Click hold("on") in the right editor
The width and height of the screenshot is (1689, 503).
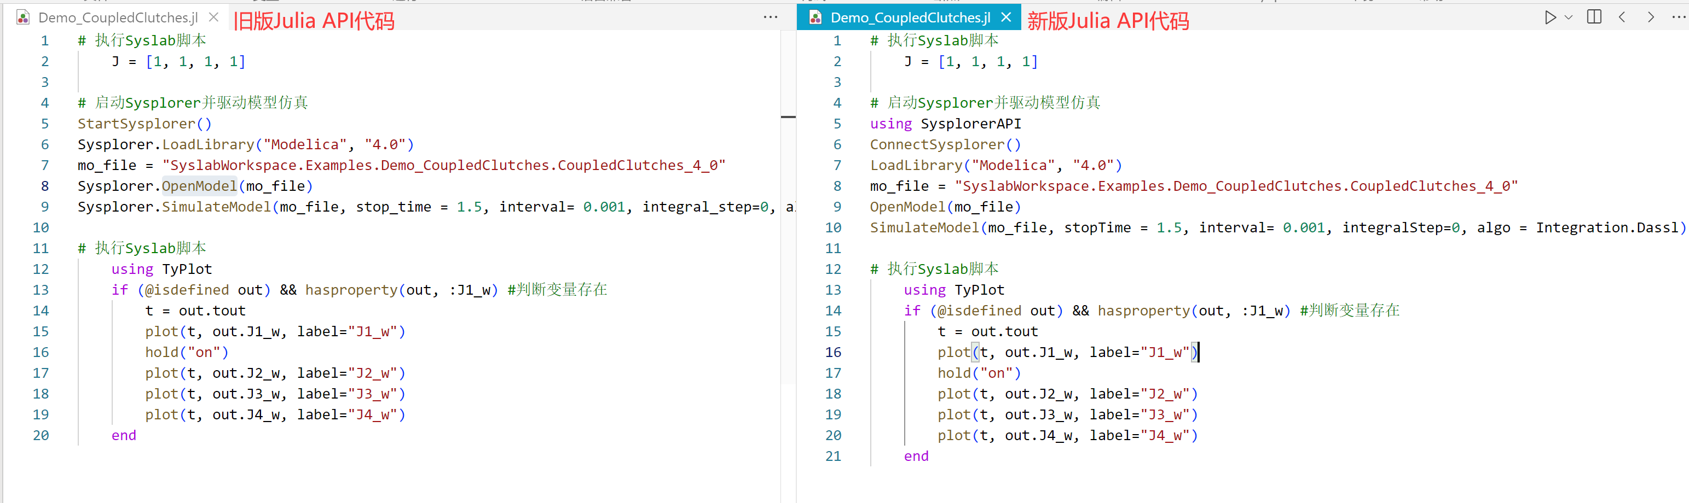point(979,373)
